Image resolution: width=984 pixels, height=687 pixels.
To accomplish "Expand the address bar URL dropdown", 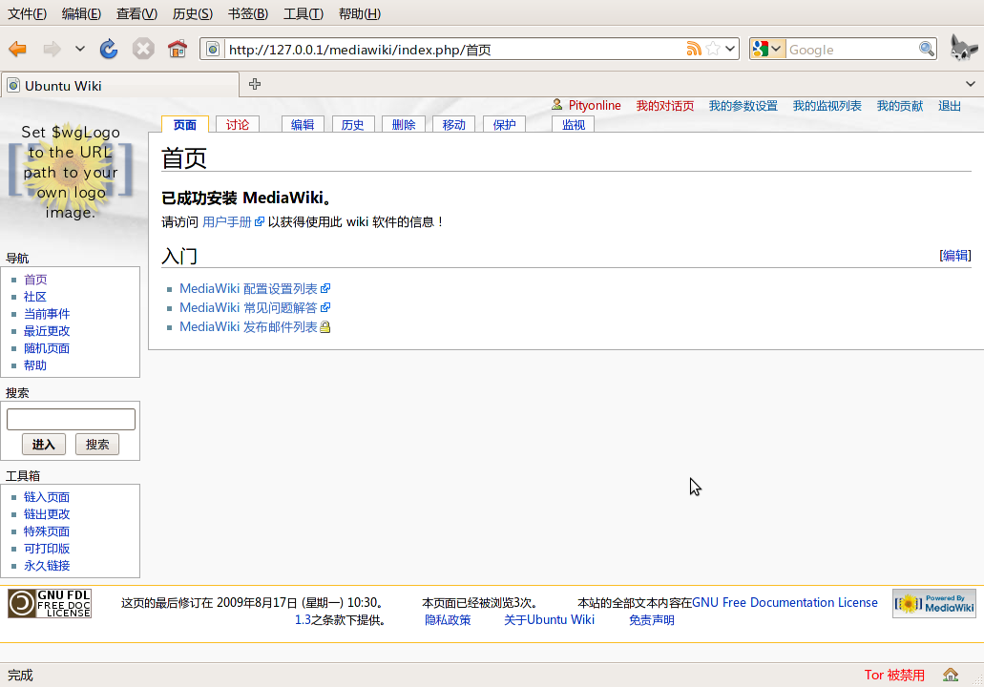I will click(x=730, y=49).
